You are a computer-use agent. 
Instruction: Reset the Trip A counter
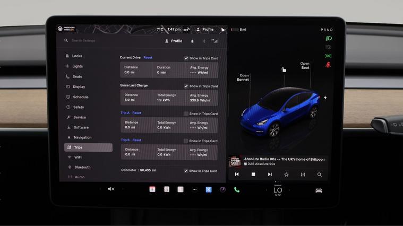(x=136, y=113)
